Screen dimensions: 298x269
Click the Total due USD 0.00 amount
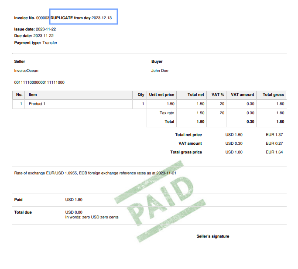74,212
